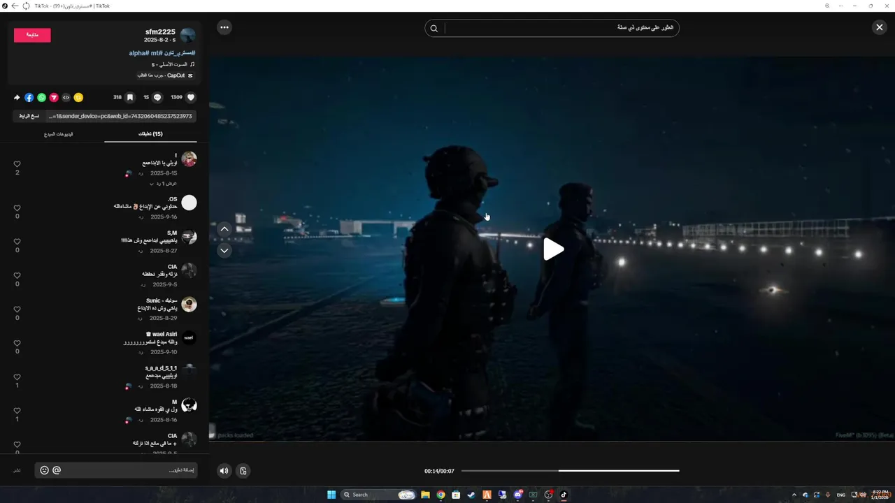
Task: Like the first comment with 2 likes
Action: pos(17,164)
